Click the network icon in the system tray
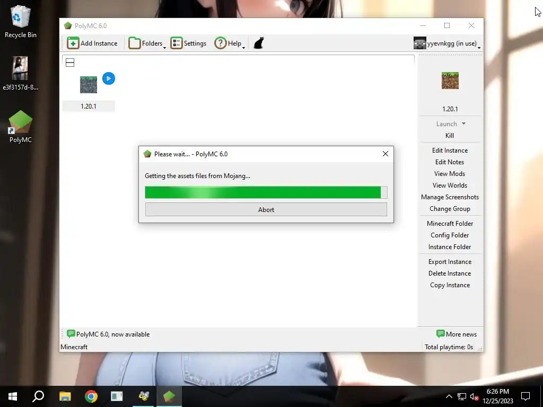The width and height of the screenshot is (543, 407). coord(462,396)
